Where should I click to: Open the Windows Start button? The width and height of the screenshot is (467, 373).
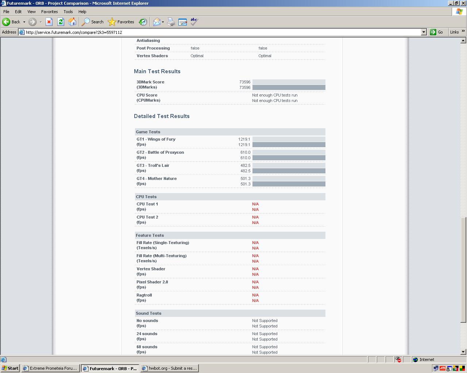pos(10,368)
